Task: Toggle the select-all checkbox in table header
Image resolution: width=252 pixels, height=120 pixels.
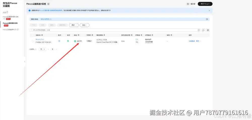Action: (x=33, y=35)
